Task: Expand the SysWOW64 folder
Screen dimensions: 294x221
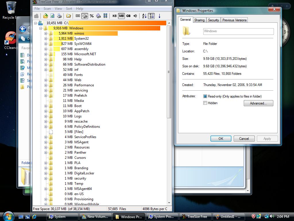Action: coord(46,44)
